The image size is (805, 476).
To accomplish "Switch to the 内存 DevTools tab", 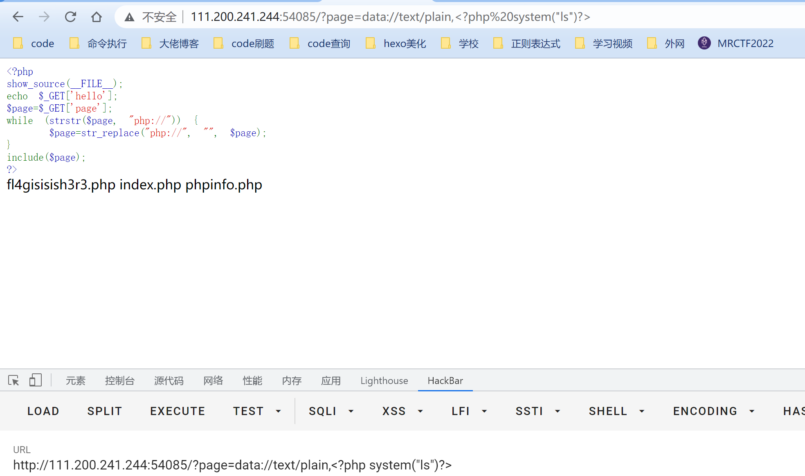I will tap(292, 381).
